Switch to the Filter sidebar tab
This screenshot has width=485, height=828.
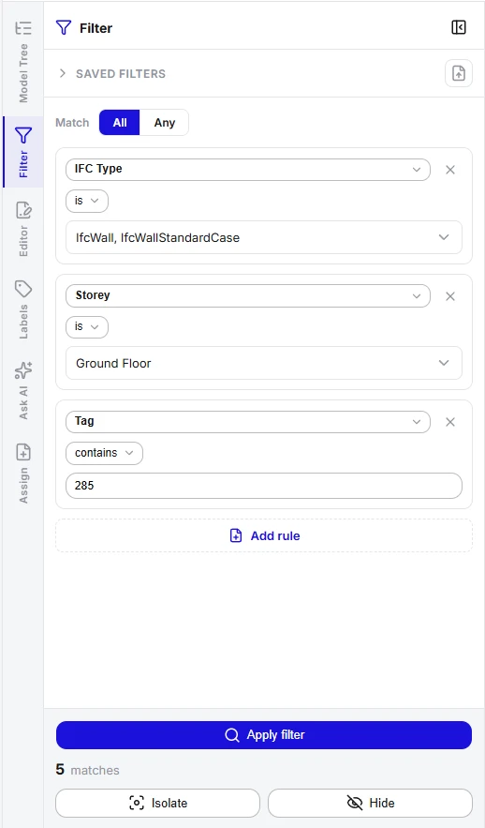click(22, 152)
